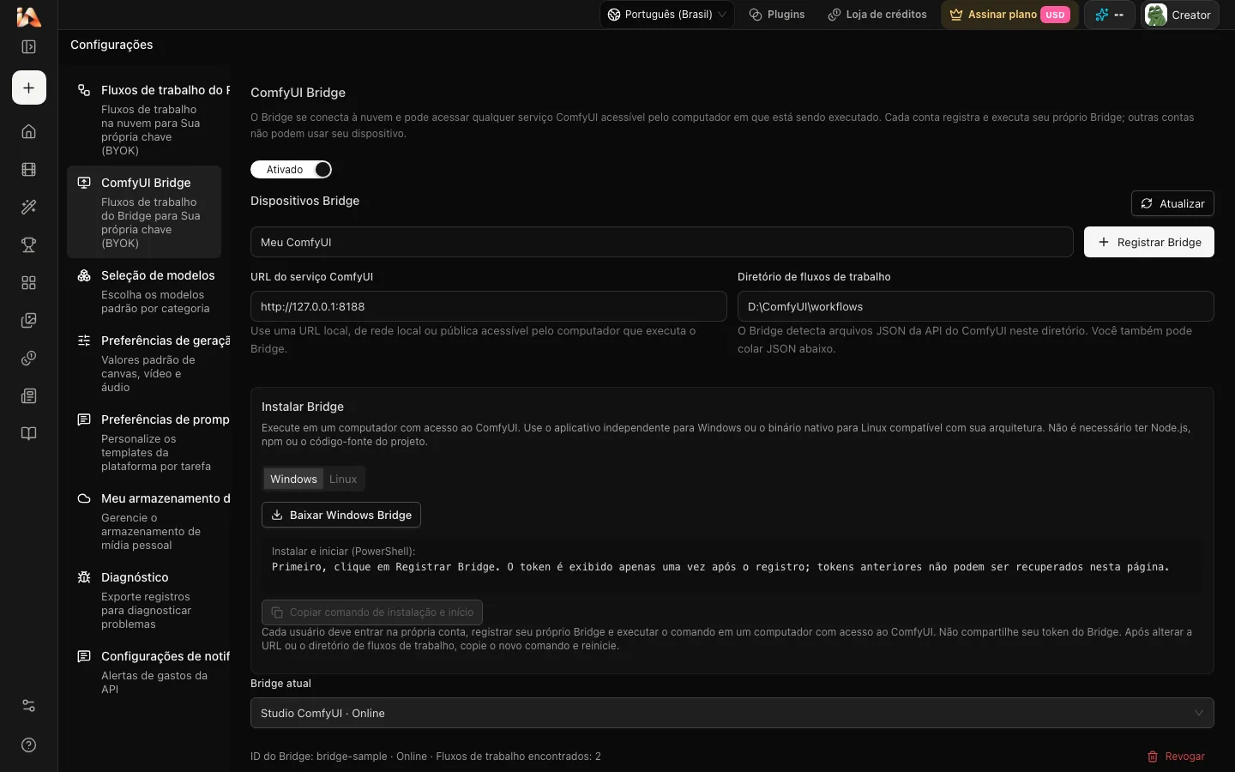The width and height of the screenshot is (1235, 772).
Task: Click the globe icon beside Português (Brasil)
Action: (614, 15)
